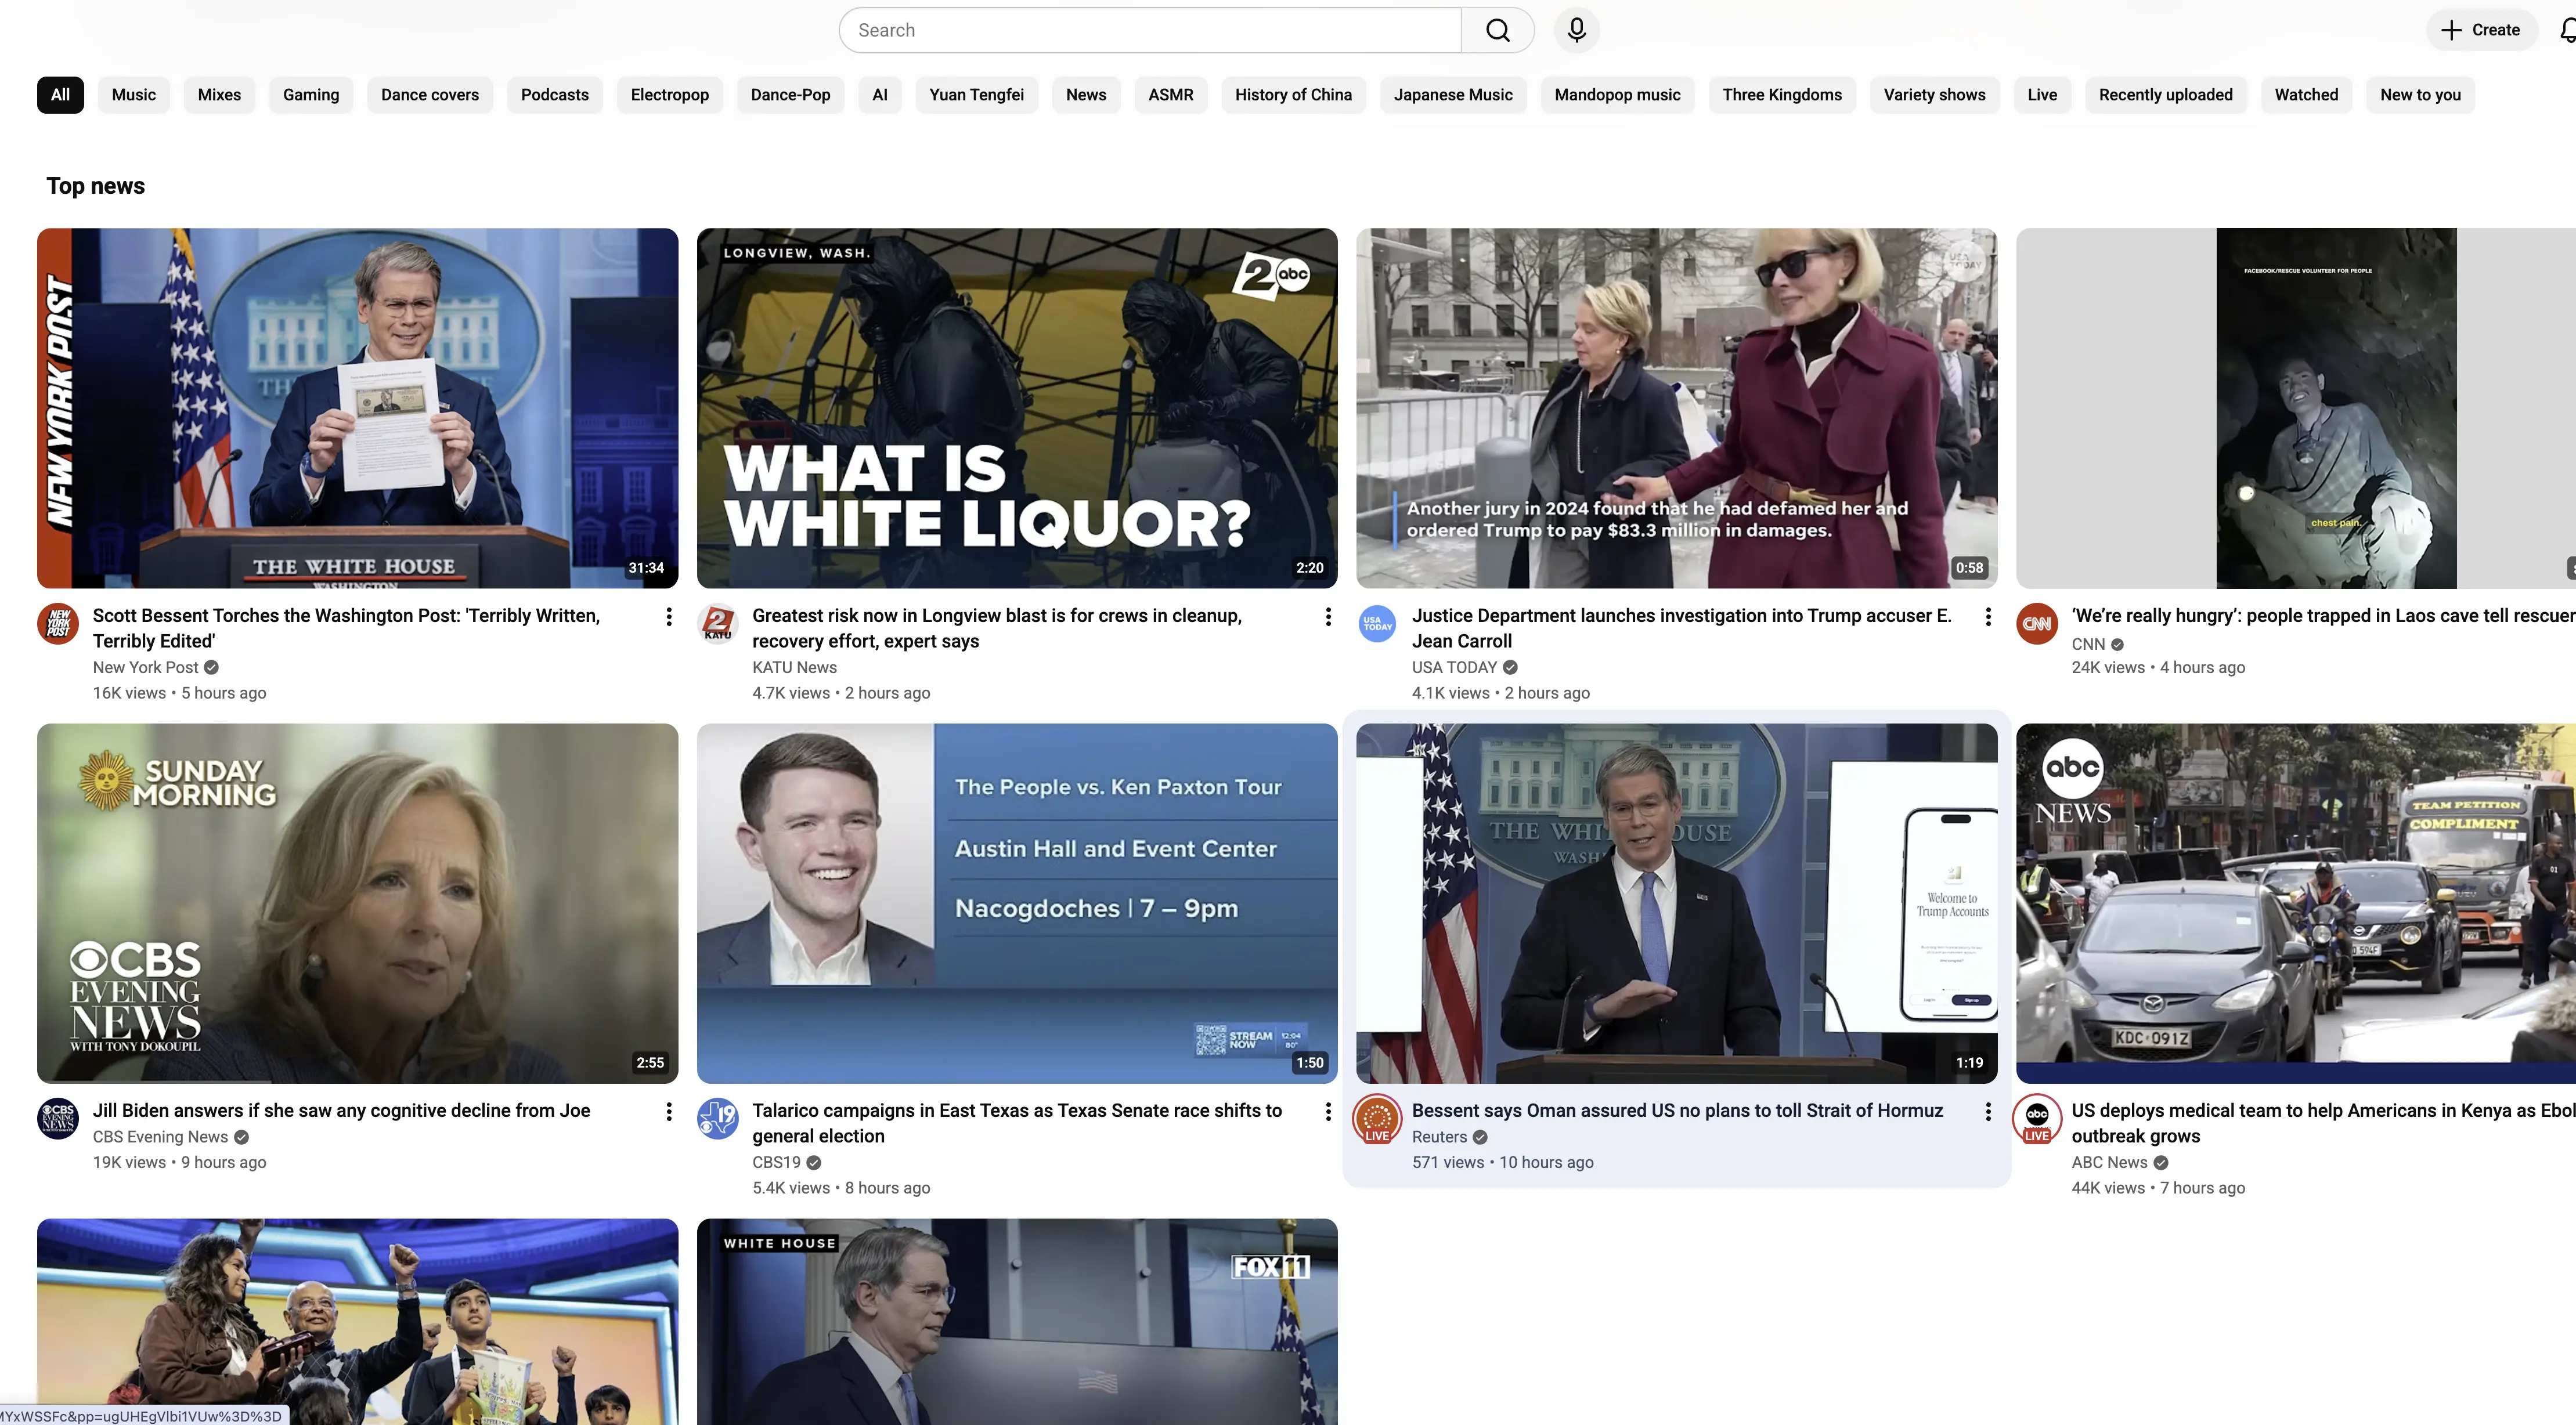Click verified badge next to New York Post
2576x1425 pixels.
(x=211, y=667)
